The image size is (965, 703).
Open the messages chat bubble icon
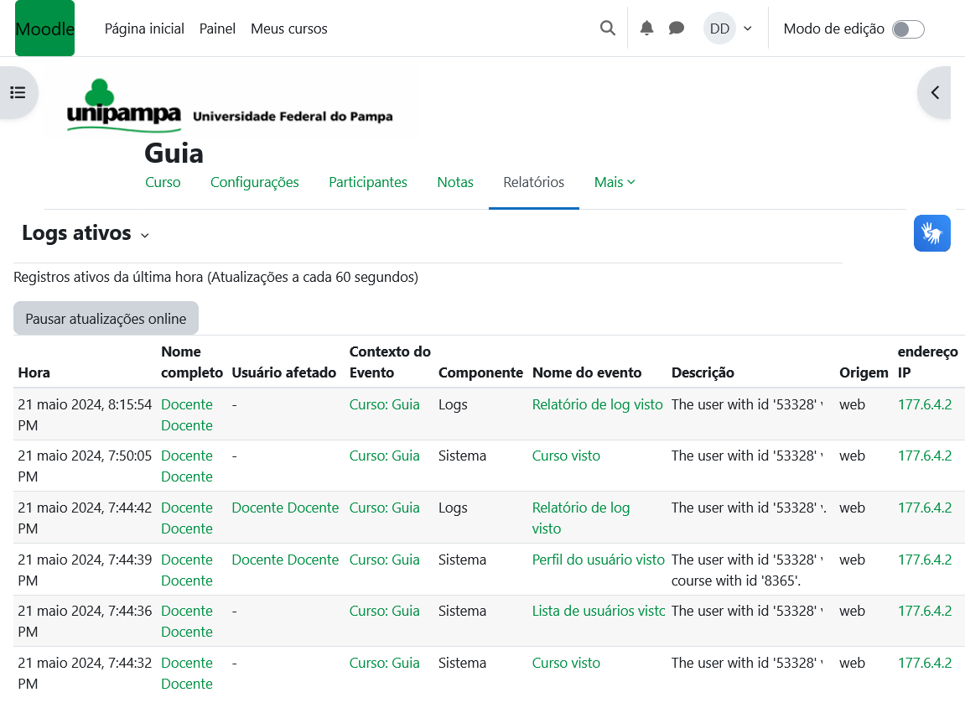pos(677,29)
